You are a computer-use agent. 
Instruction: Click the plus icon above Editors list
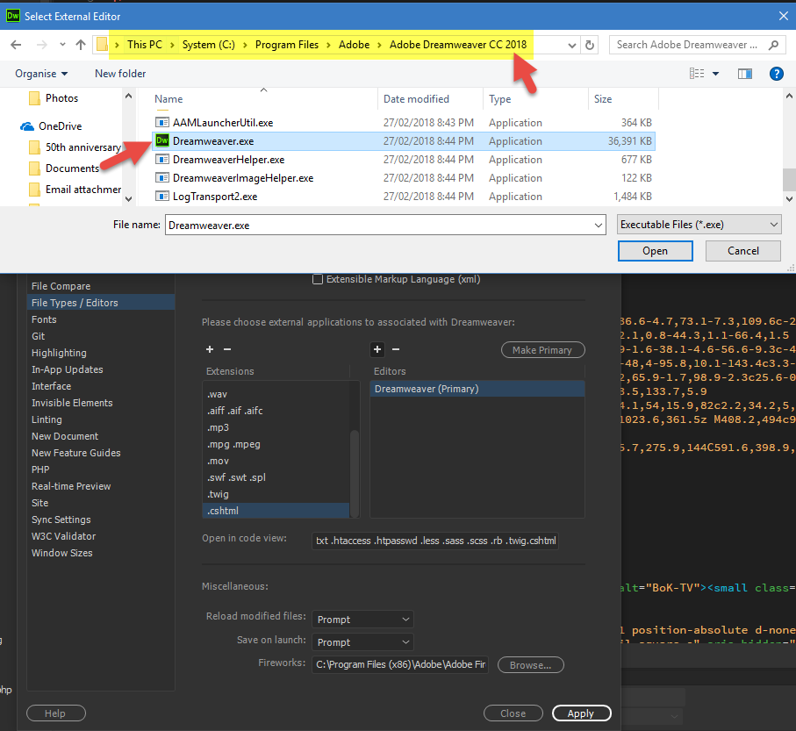(x=376, y=349)
